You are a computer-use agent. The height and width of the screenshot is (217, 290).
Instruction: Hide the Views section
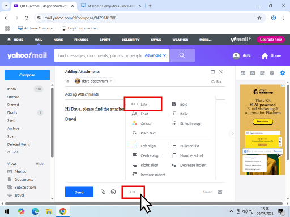40,163
